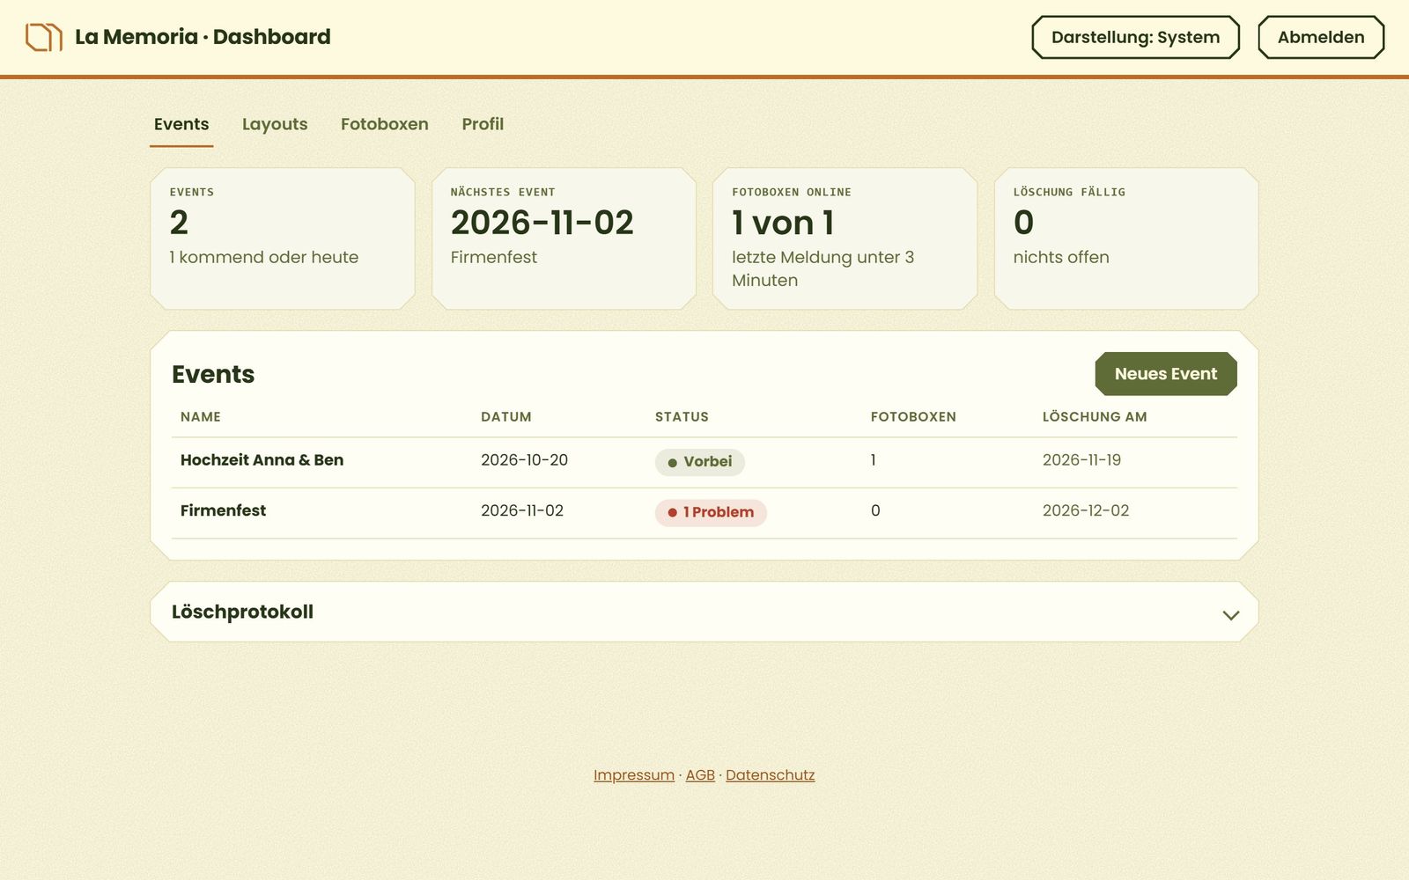Viewport: 1409px width, 880px height.
Task: Open the Layouts tab
Action: (275, 124)
